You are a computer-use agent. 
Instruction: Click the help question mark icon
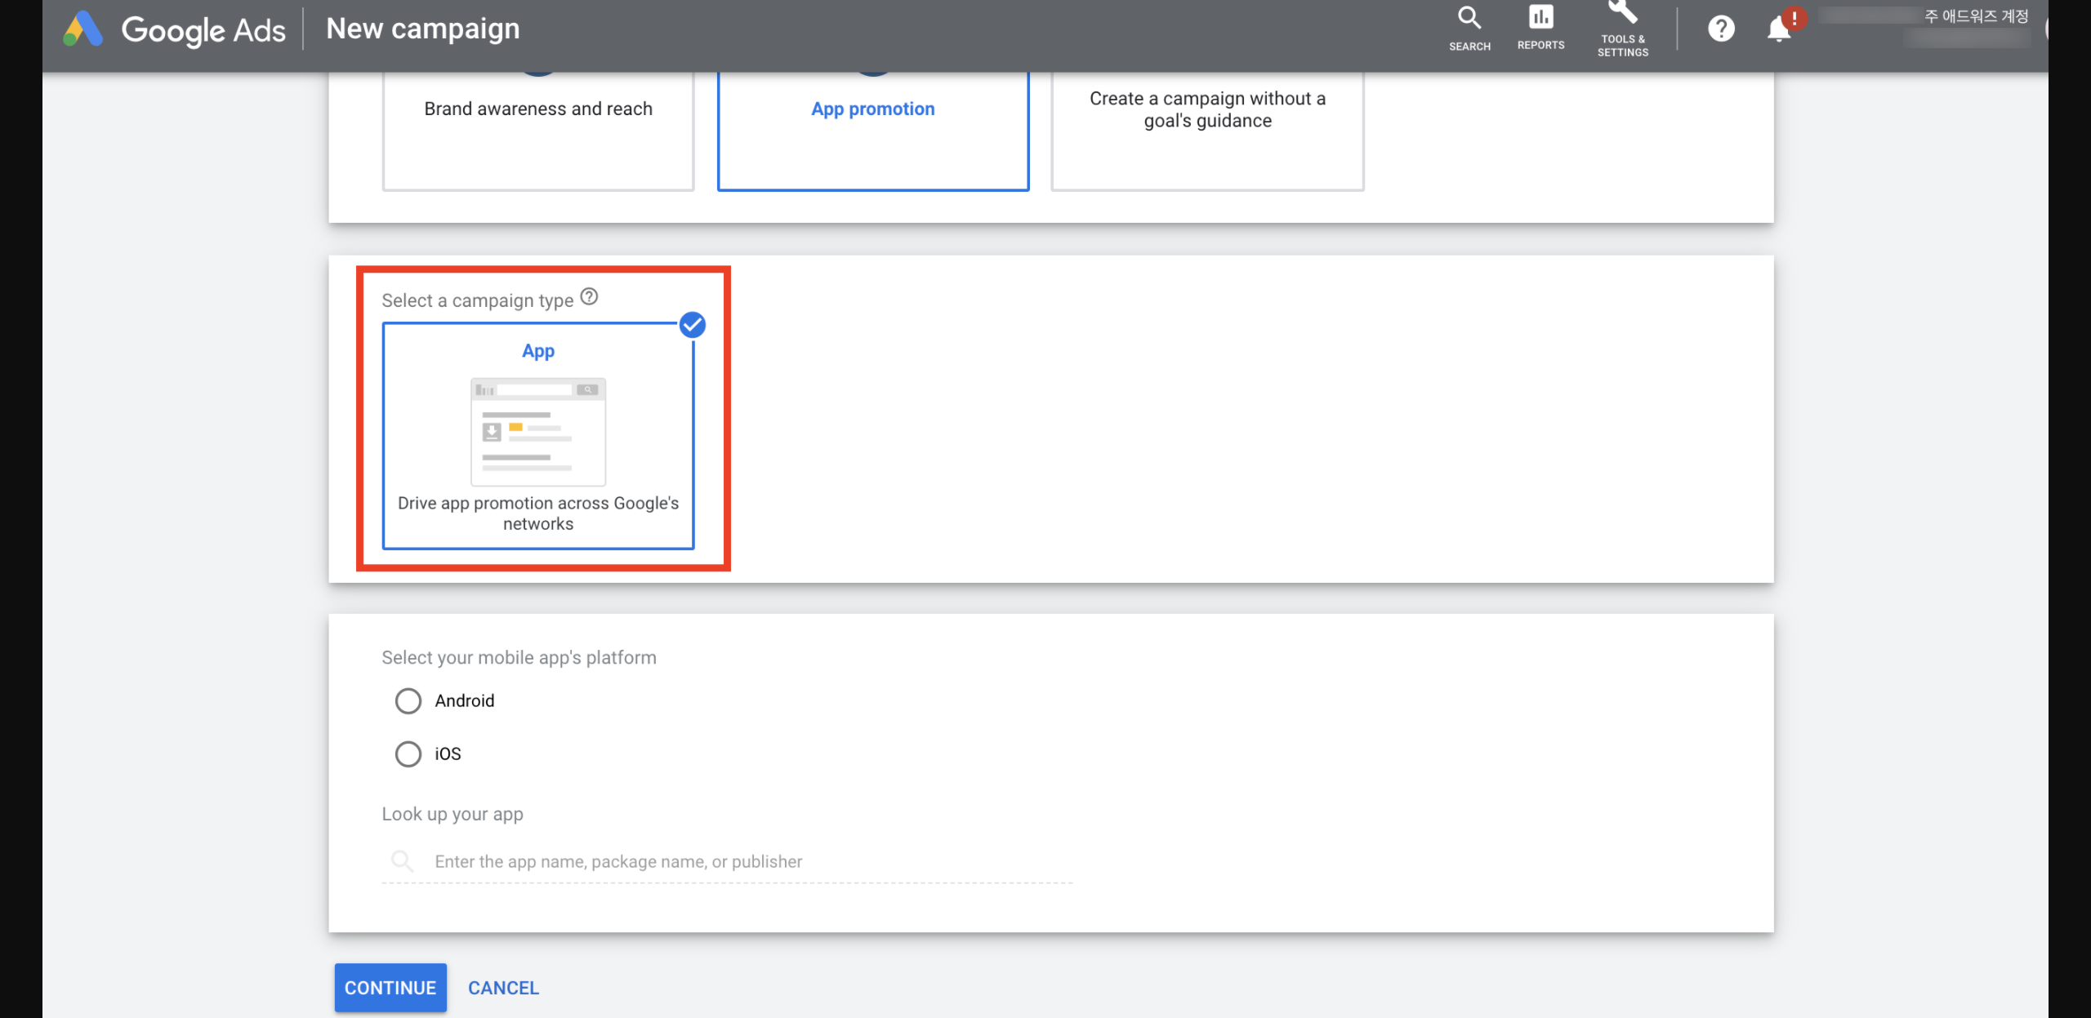click(1720, 29)
